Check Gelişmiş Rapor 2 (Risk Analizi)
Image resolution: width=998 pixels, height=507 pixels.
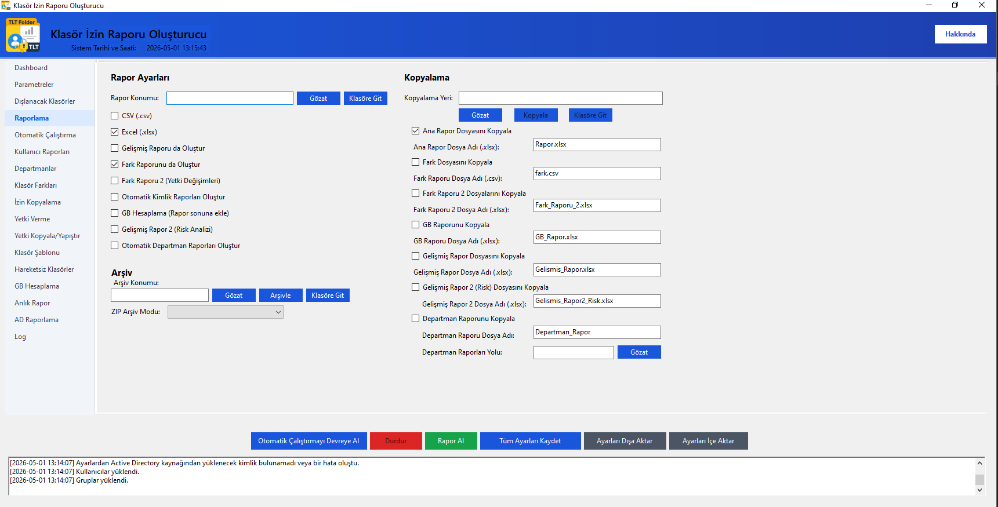(x=115, y=229)
